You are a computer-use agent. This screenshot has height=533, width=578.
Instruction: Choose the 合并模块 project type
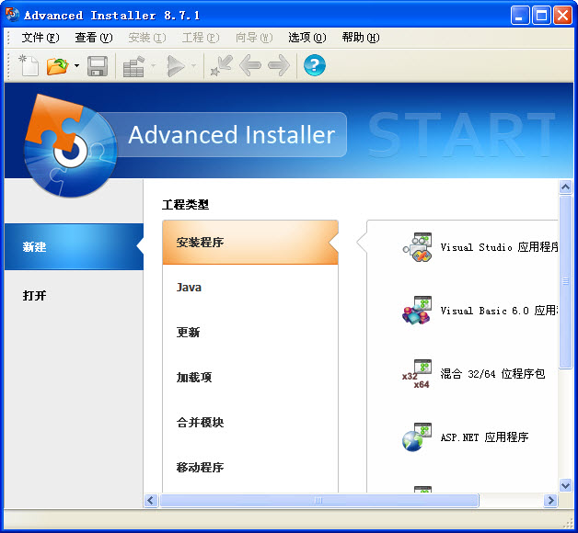tap(200, 423)
